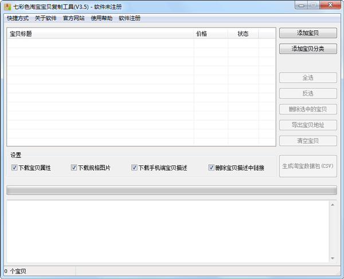Open the 软件注册 menu
344x279 pixels.
(x=130, y=18)
